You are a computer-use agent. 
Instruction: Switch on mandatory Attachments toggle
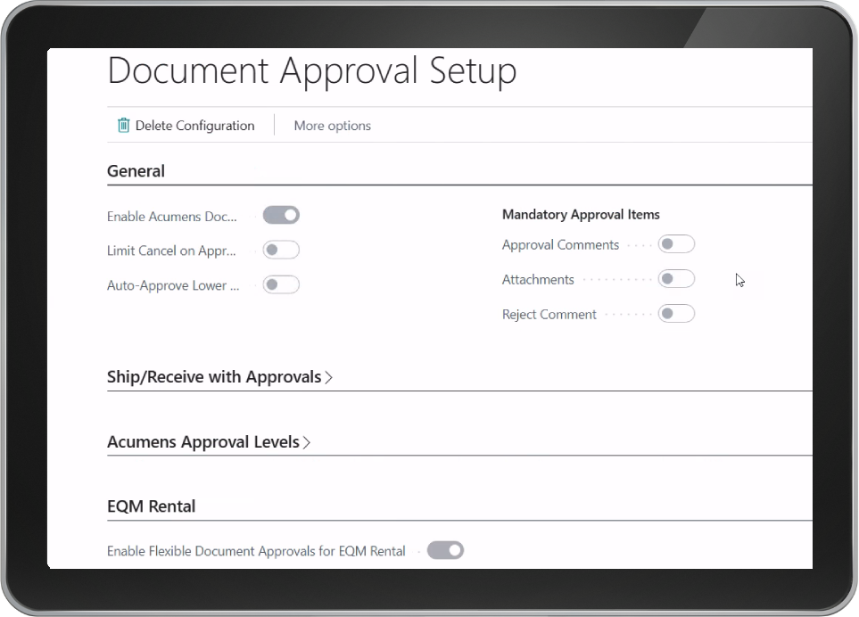676,279
